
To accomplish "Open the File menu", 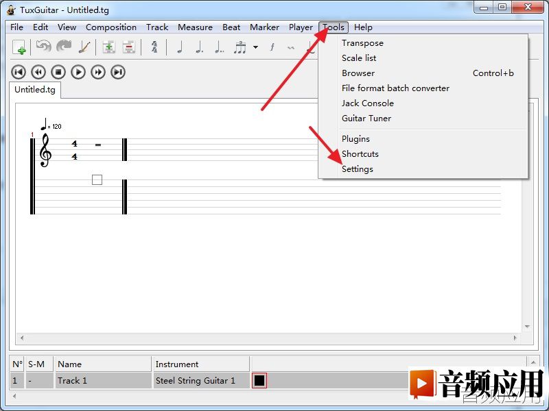I will (x=16, y=27).
